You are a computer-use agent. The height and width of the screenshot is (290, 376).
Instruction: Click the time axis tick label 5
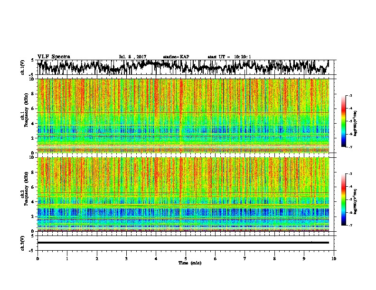pos(186,259)
